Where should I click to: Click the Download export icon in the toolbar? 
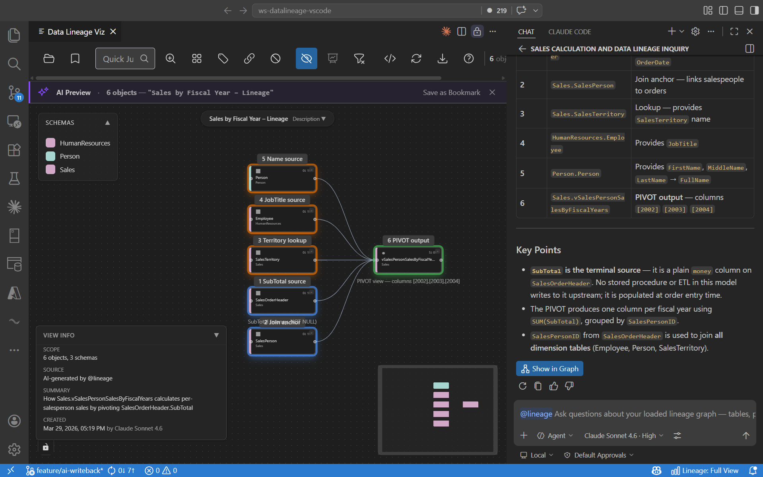[442, 58]
